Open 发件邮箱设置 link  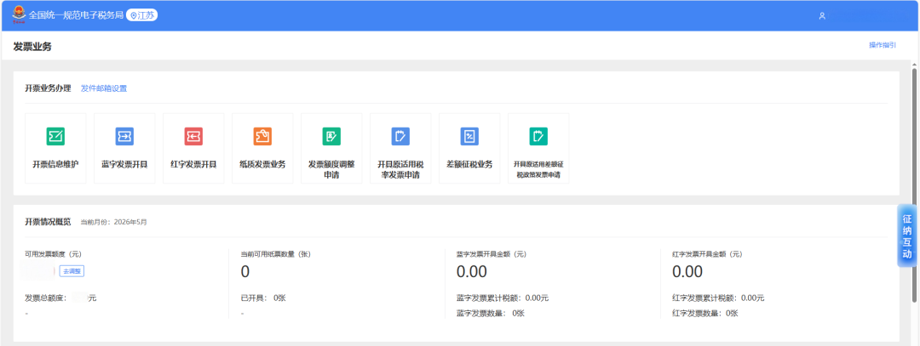(104, 88)
